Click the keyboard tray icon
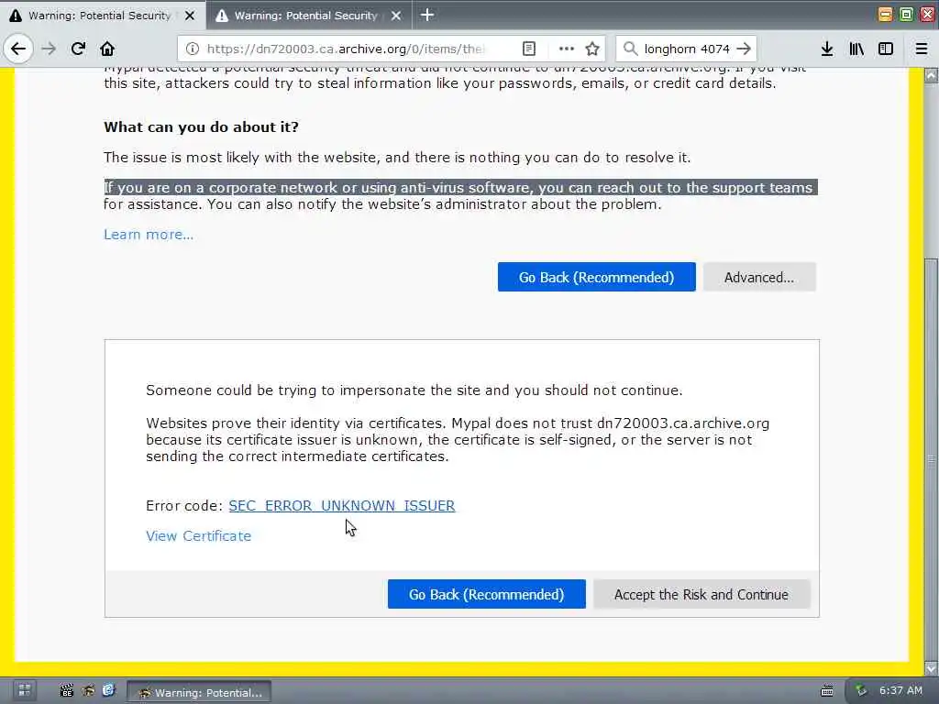Screen dimensions: 939x704 (x=827, y=691)
